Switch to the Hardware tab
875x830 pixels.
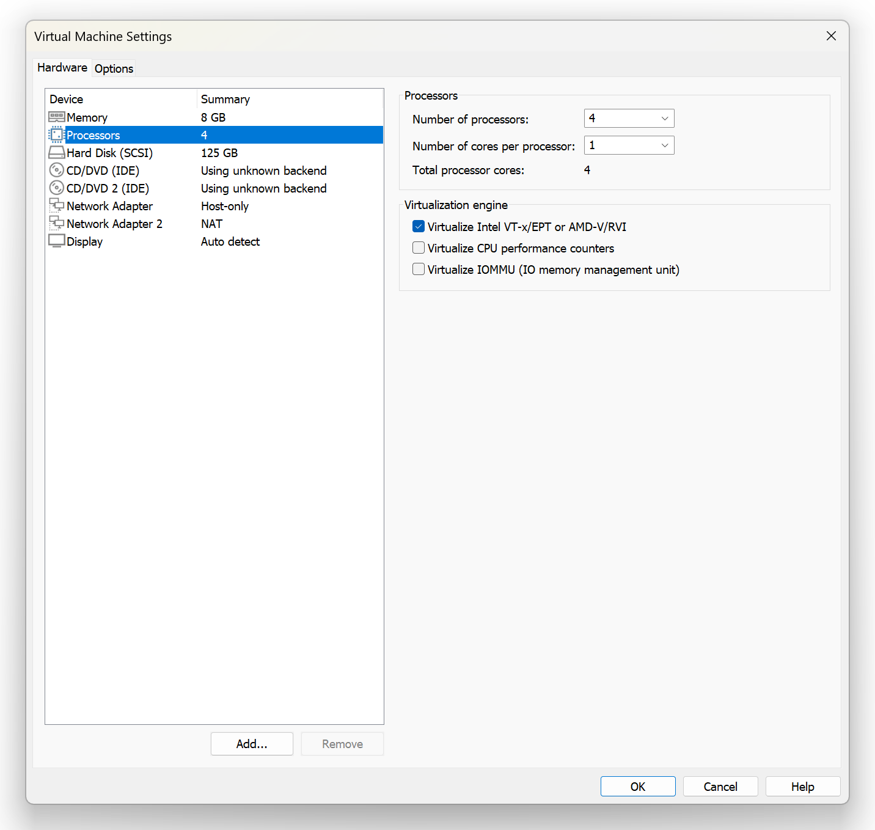(62, 68)
